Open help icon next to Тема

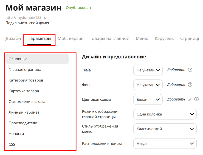190,70
